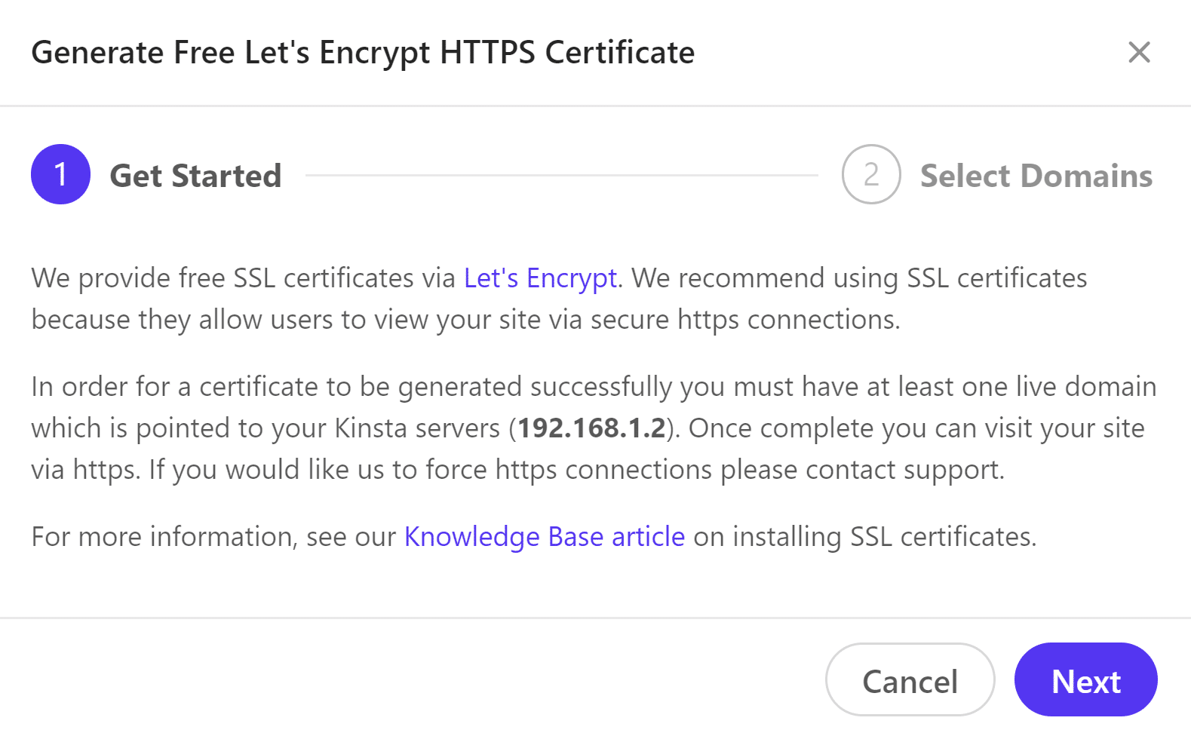Close the certificate dialog with X icon
Image resolution: width=1191 pixels, height=733 pixels.
point(1138,52)
